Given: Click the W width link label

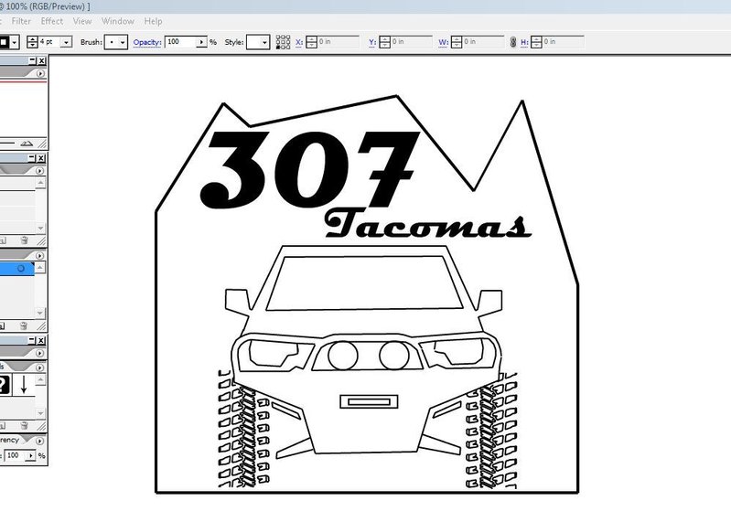Looking at the screenshot, I should (x=444, y=42).
